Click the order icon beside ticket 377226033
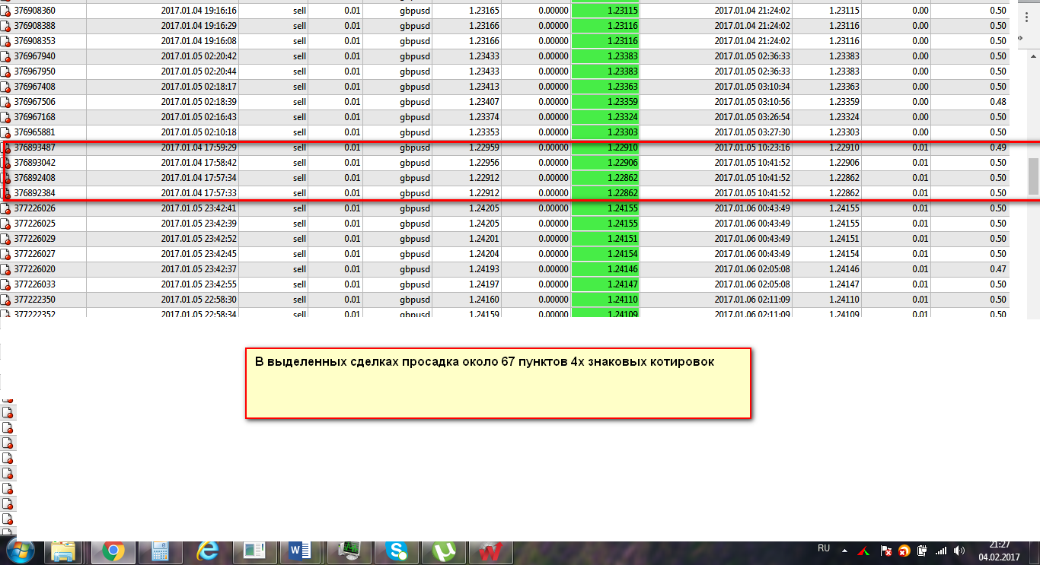The width and height of the screenshot is (1040, 565). point(5,285)
